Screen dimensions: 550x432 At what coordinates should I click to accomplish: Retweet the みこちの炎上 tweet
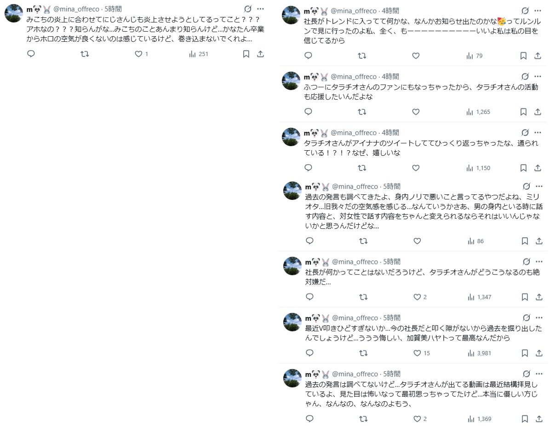[85, 54]
